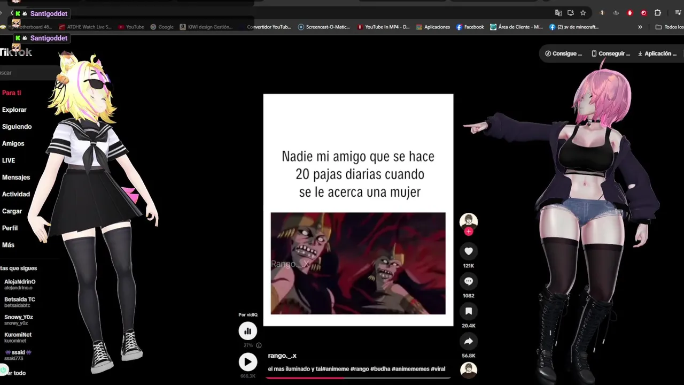
Task: Share the video using the arrow icon
Action: (469, 341)
